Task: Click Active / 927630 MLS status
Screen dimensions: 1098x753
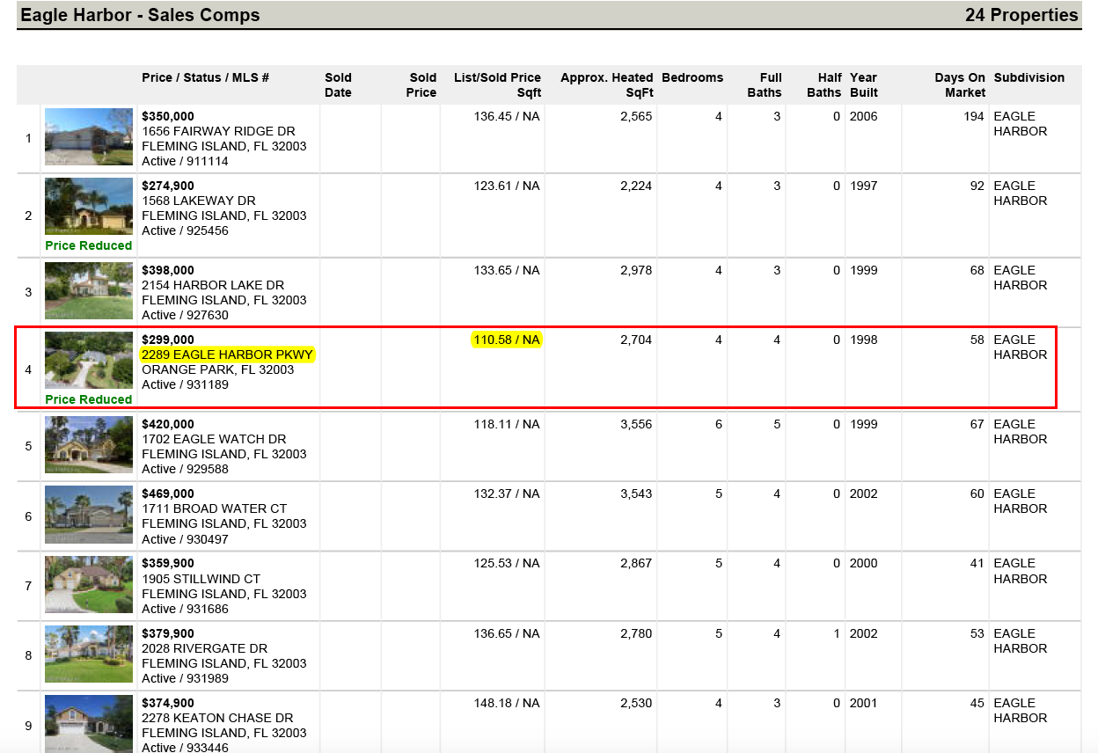Action: point(185,315)
